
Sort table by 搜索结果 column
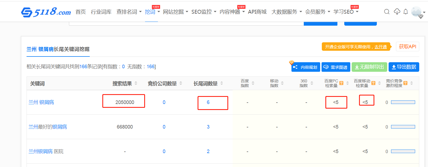click(x=136, y=83)
